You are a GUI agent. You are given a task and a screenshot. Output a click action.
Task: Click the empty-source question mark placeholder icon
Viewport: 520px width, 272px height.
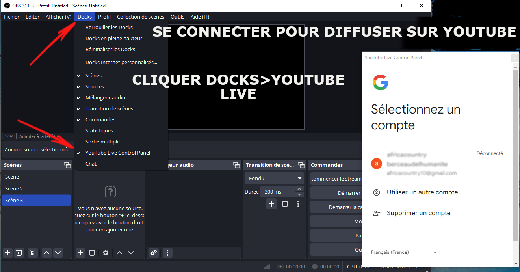click(110, 192)
